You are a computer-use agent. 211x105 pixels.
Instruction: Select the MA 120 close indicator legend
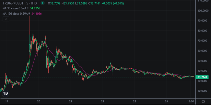(16, 13)
